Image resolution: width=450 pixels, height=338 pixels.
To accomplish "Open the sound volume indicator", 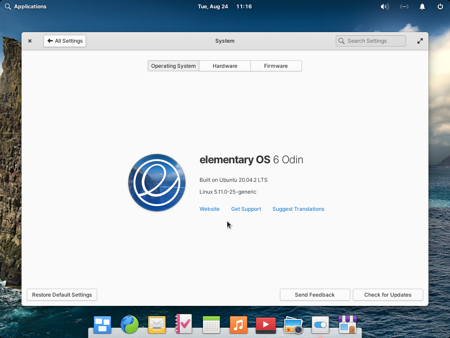I will pyautogui.click(x=385, y=6).
